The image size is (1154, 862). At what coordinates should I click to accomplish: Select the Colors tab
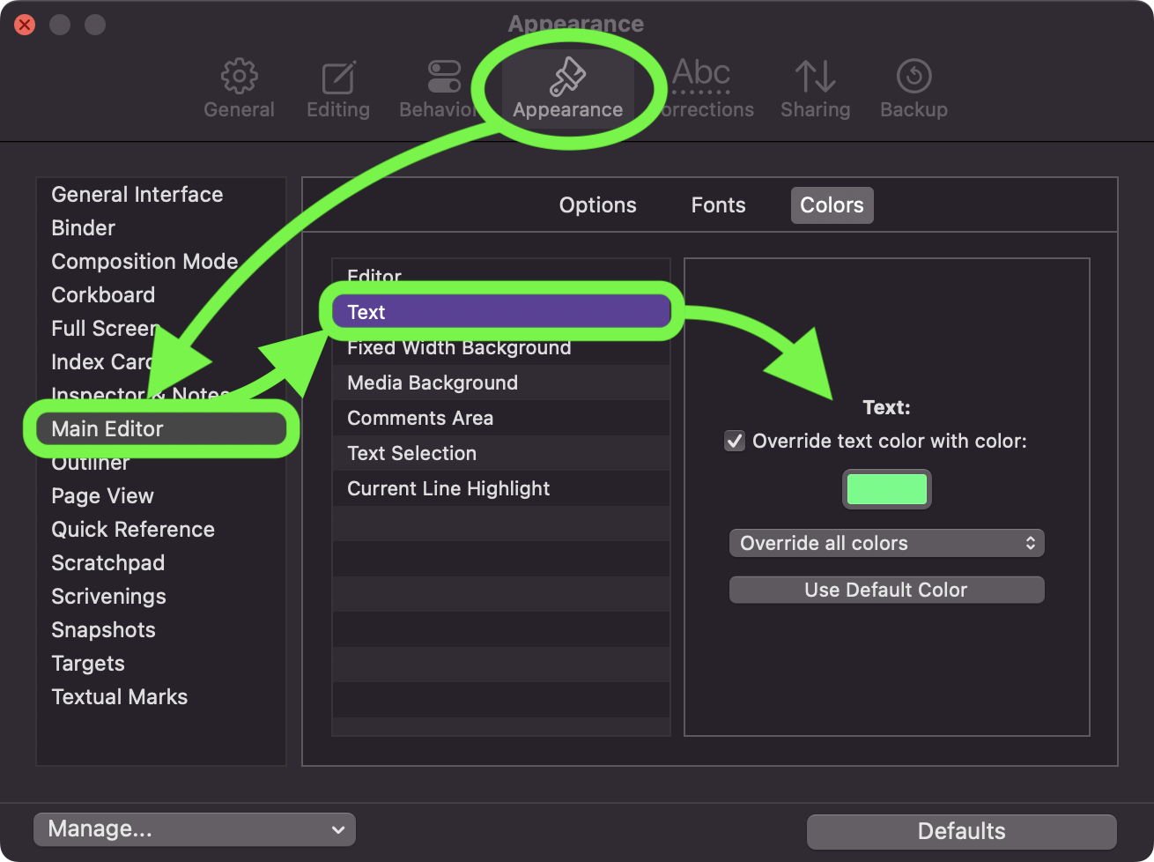pos(832,205)
